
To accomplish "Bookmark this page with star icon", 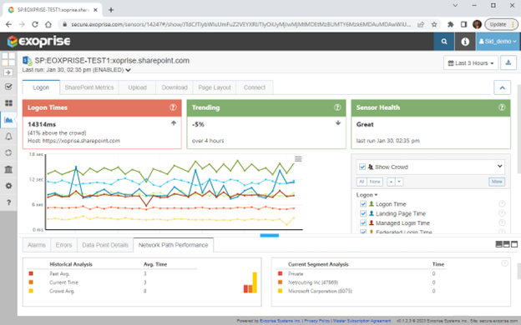I will pyautogui.click(x=434, y=24).
